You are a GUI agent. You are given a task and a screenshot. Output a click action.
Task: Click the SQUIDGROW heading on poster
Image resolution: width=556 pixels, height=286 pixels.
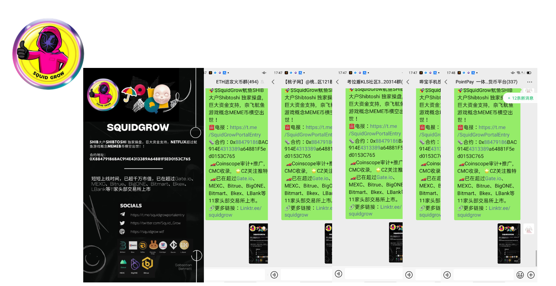pos(138,127)
